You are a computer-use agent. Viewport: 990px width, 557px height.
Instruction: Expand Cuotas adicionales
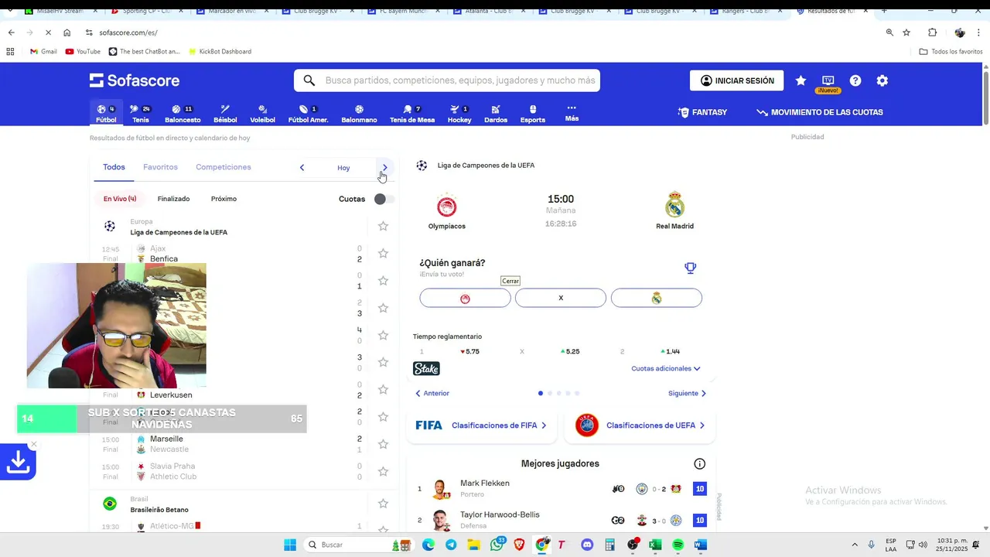(x=666, y=369)
